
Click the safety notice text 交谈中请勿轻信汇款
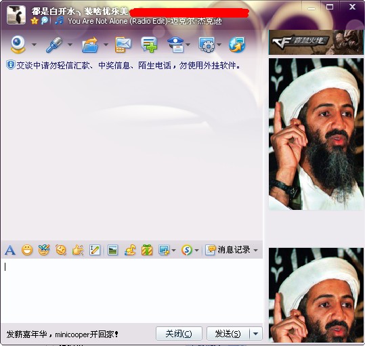[128, 66]
